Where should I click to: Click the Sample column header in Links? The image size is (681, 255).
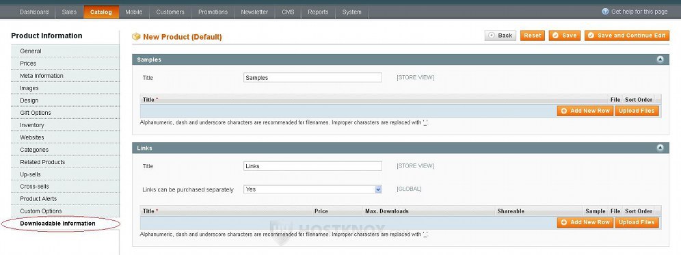[x=595, y=211]
